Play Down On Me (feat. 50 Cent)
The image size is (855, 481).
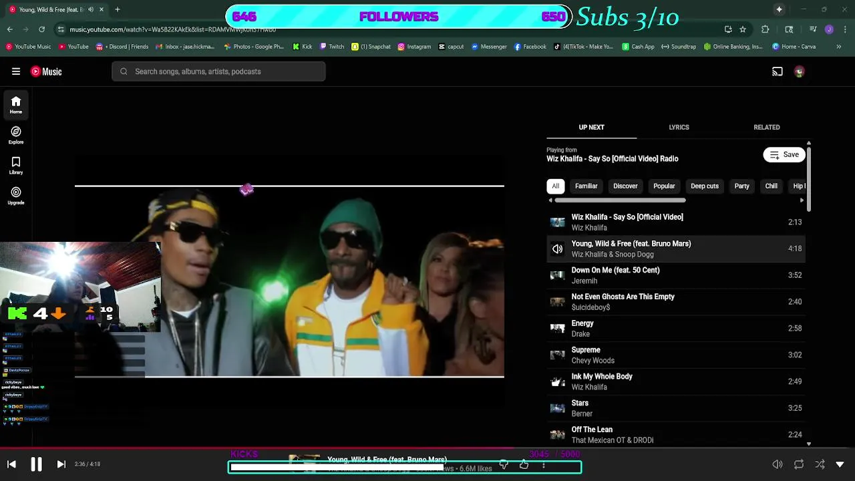point(676,275)
